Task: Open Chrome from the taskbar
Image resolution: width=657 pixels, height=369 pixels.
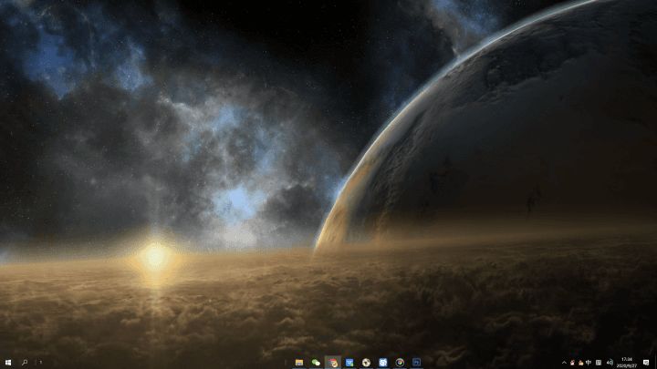Action: (x=400, y=363)
